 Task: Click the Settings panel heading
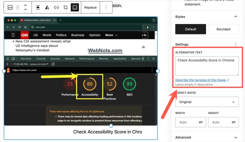[182, 44]
